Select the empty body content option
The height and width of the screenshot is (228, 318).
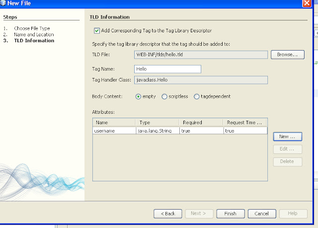click(x=138, y=96)
